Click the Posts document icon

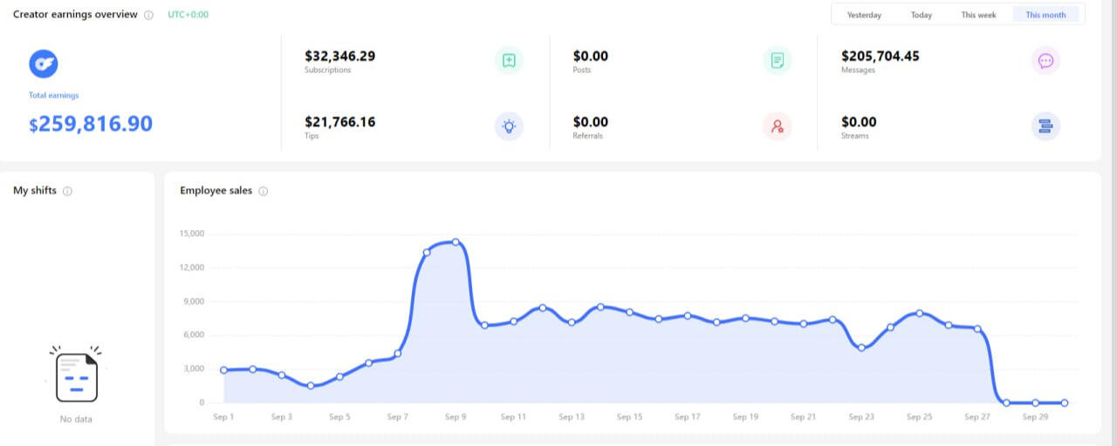pos(777,60)
